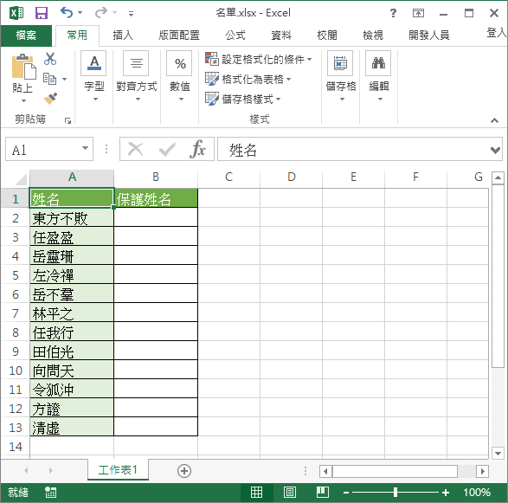Switch to the 公式 (Formulas) tab
The height and width of the screenshot is (503, 508).
click(235, 35)
